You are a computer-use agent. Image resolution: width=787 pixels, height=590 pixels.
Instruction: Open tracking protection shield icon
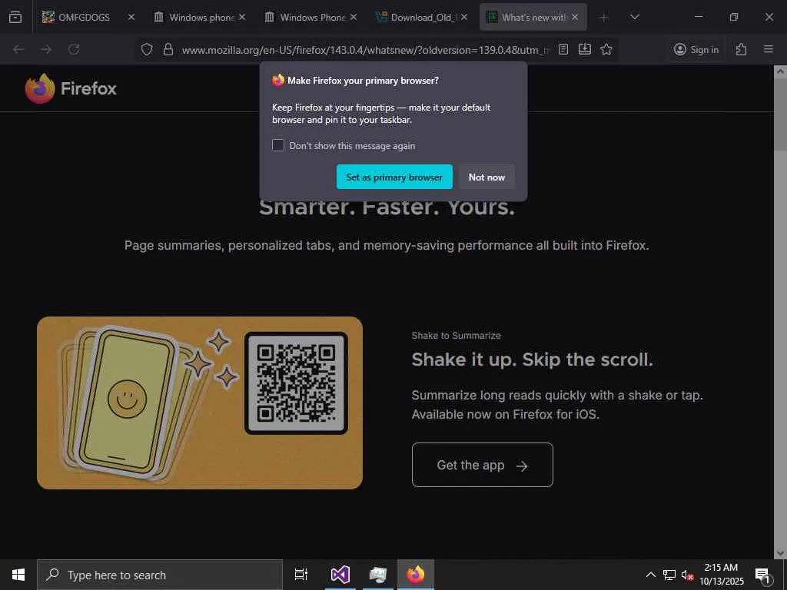tap(147, 49)
